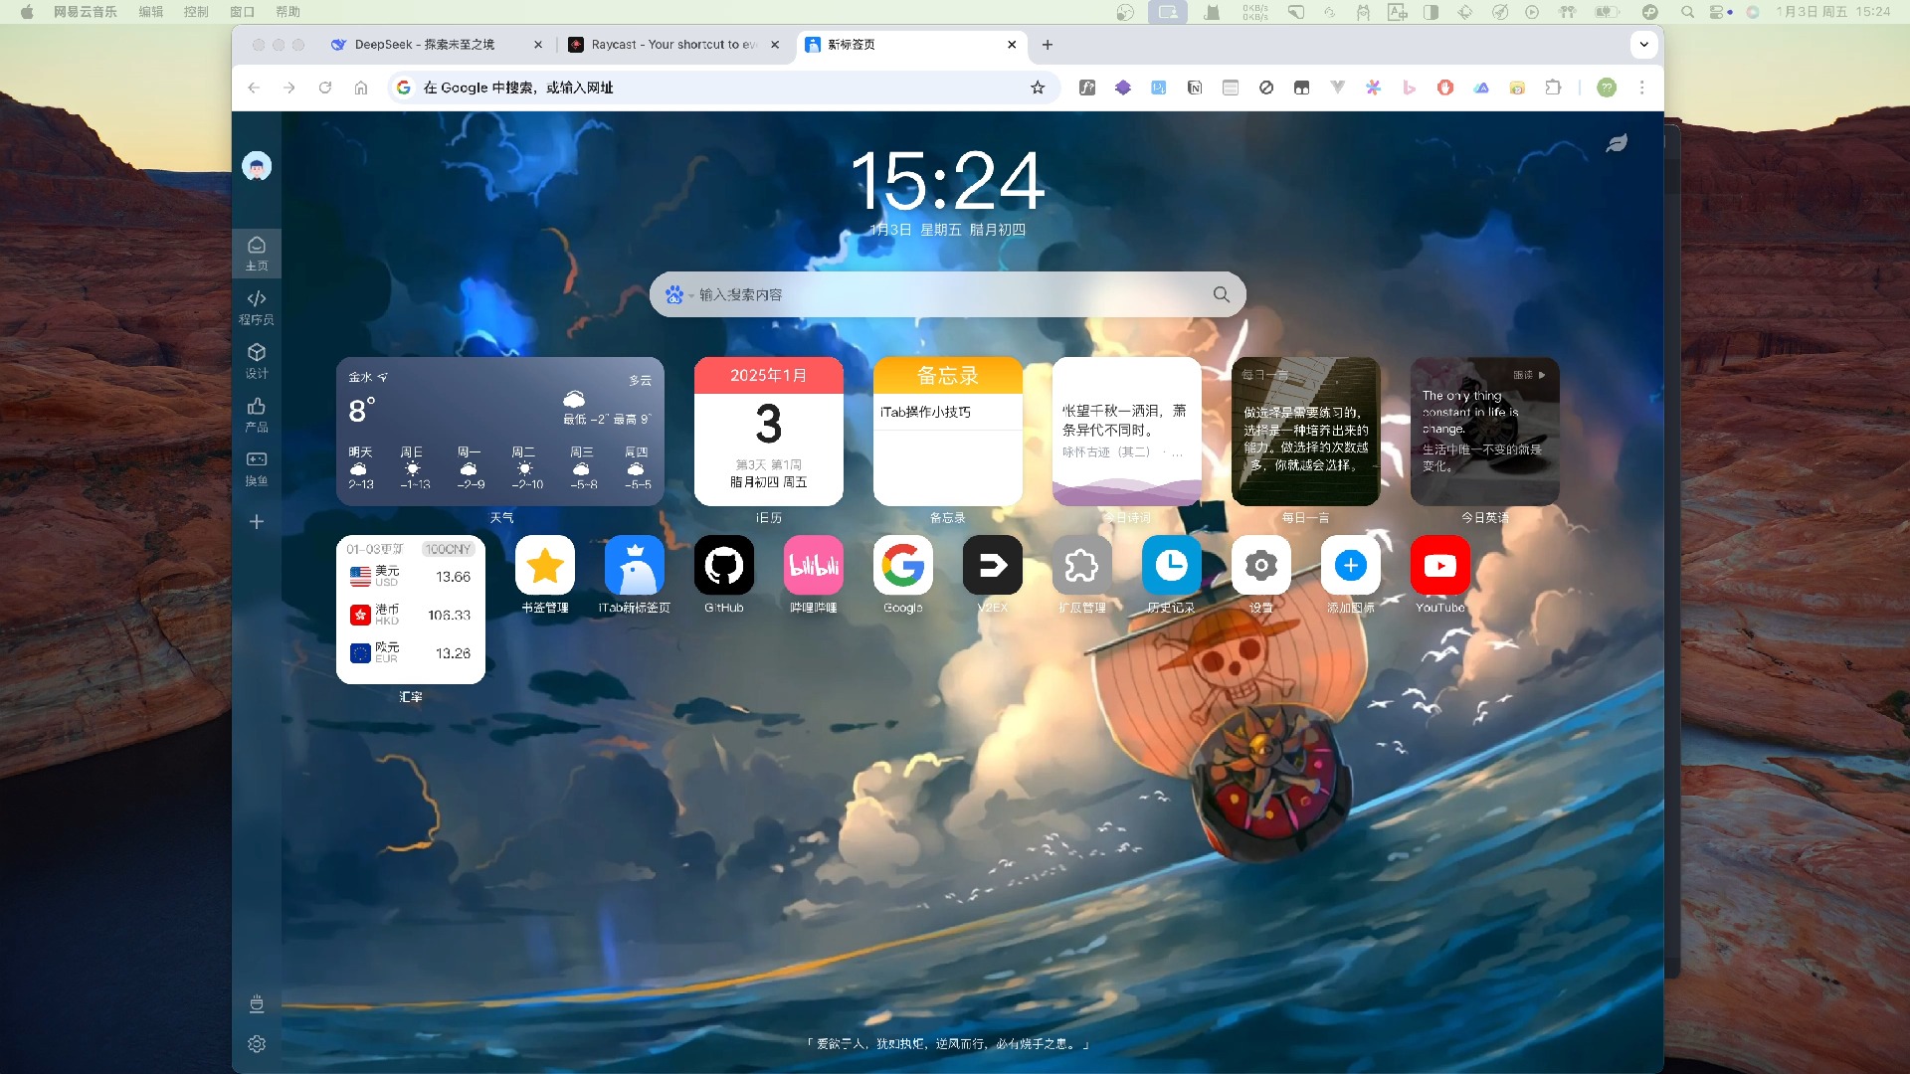Image resolution: width=1910 pixels, height=1074 pixels.
Task: Select the game controller category icon
Action: pos(257,467)
